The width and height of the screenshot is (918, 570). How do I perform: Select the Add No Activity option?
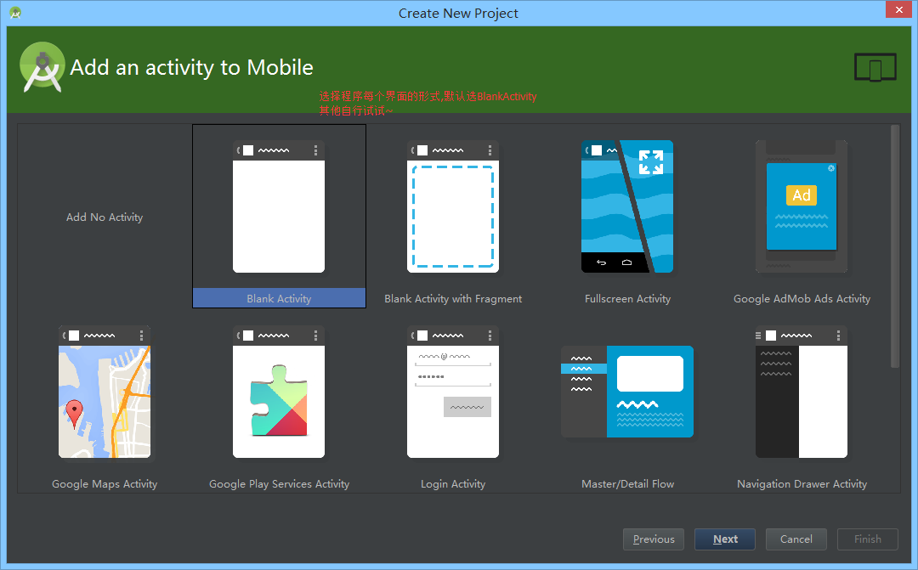pos(104,217)
